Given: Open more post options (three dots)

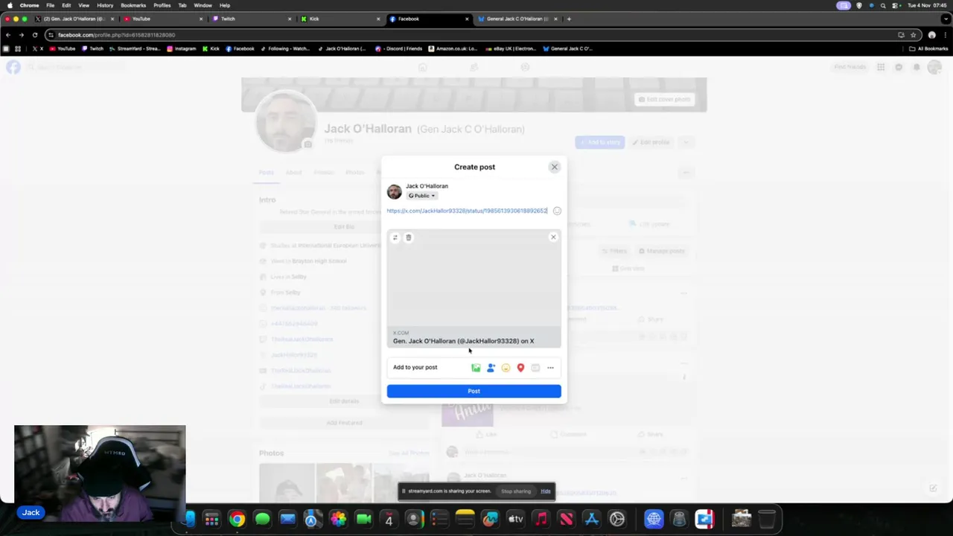Looking at the screenshot, I should (x=550, y=368).
